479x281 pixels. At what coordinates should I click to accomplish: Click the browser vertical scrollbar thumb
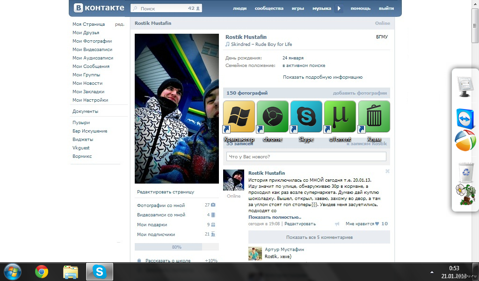(475, 26)
